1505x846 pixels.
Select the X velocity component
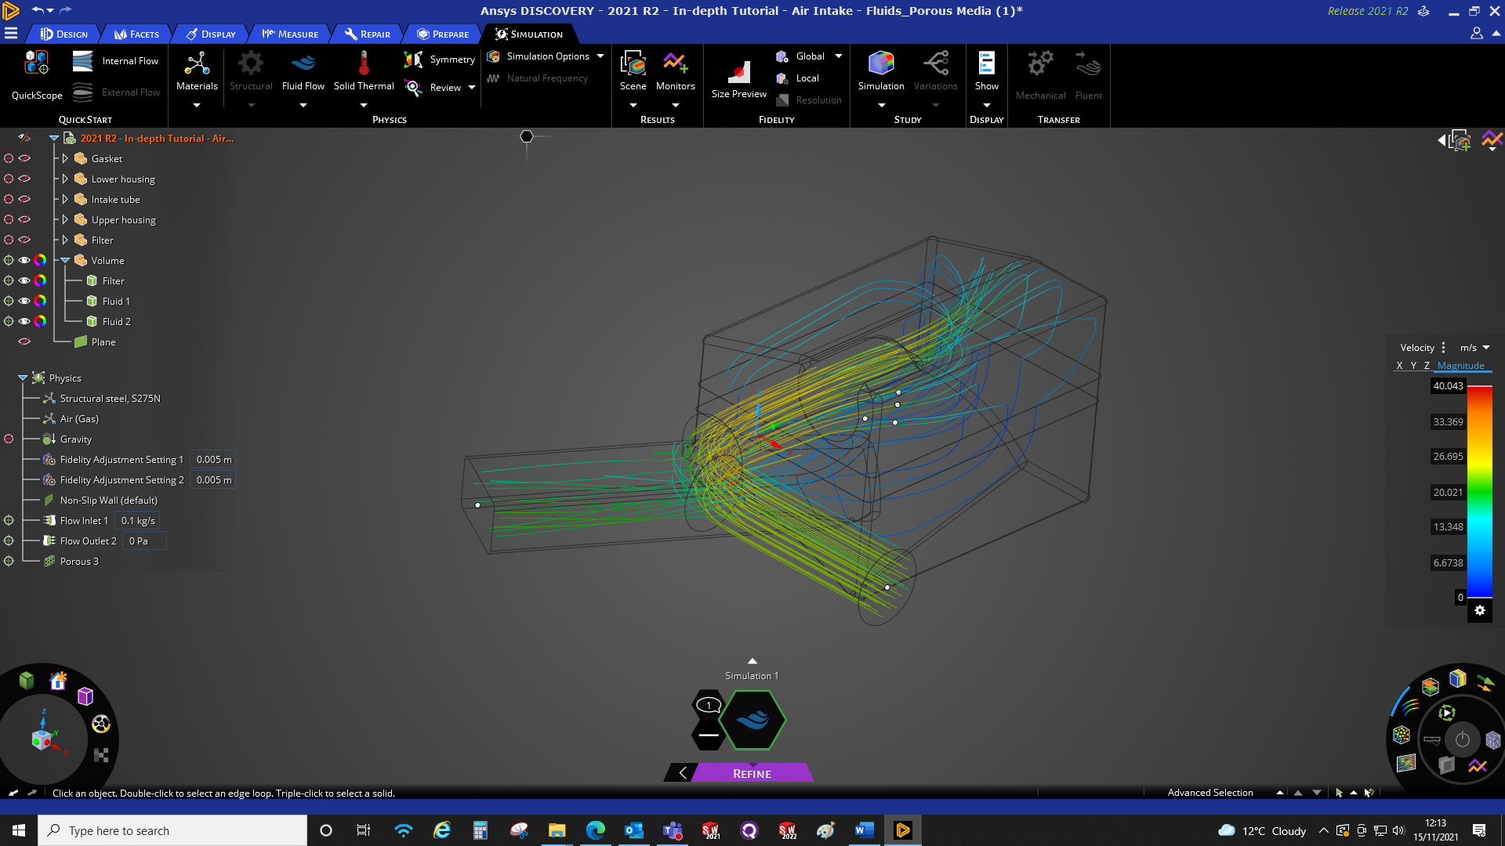pyautogui.click(x=1399, y=366)
